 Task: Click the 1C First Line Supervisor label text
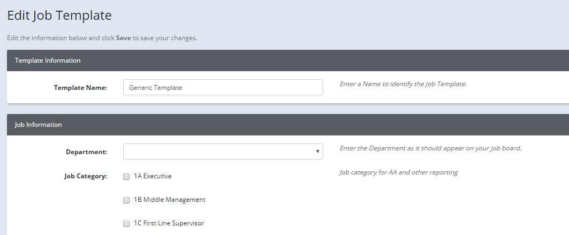tap(169, 223)
